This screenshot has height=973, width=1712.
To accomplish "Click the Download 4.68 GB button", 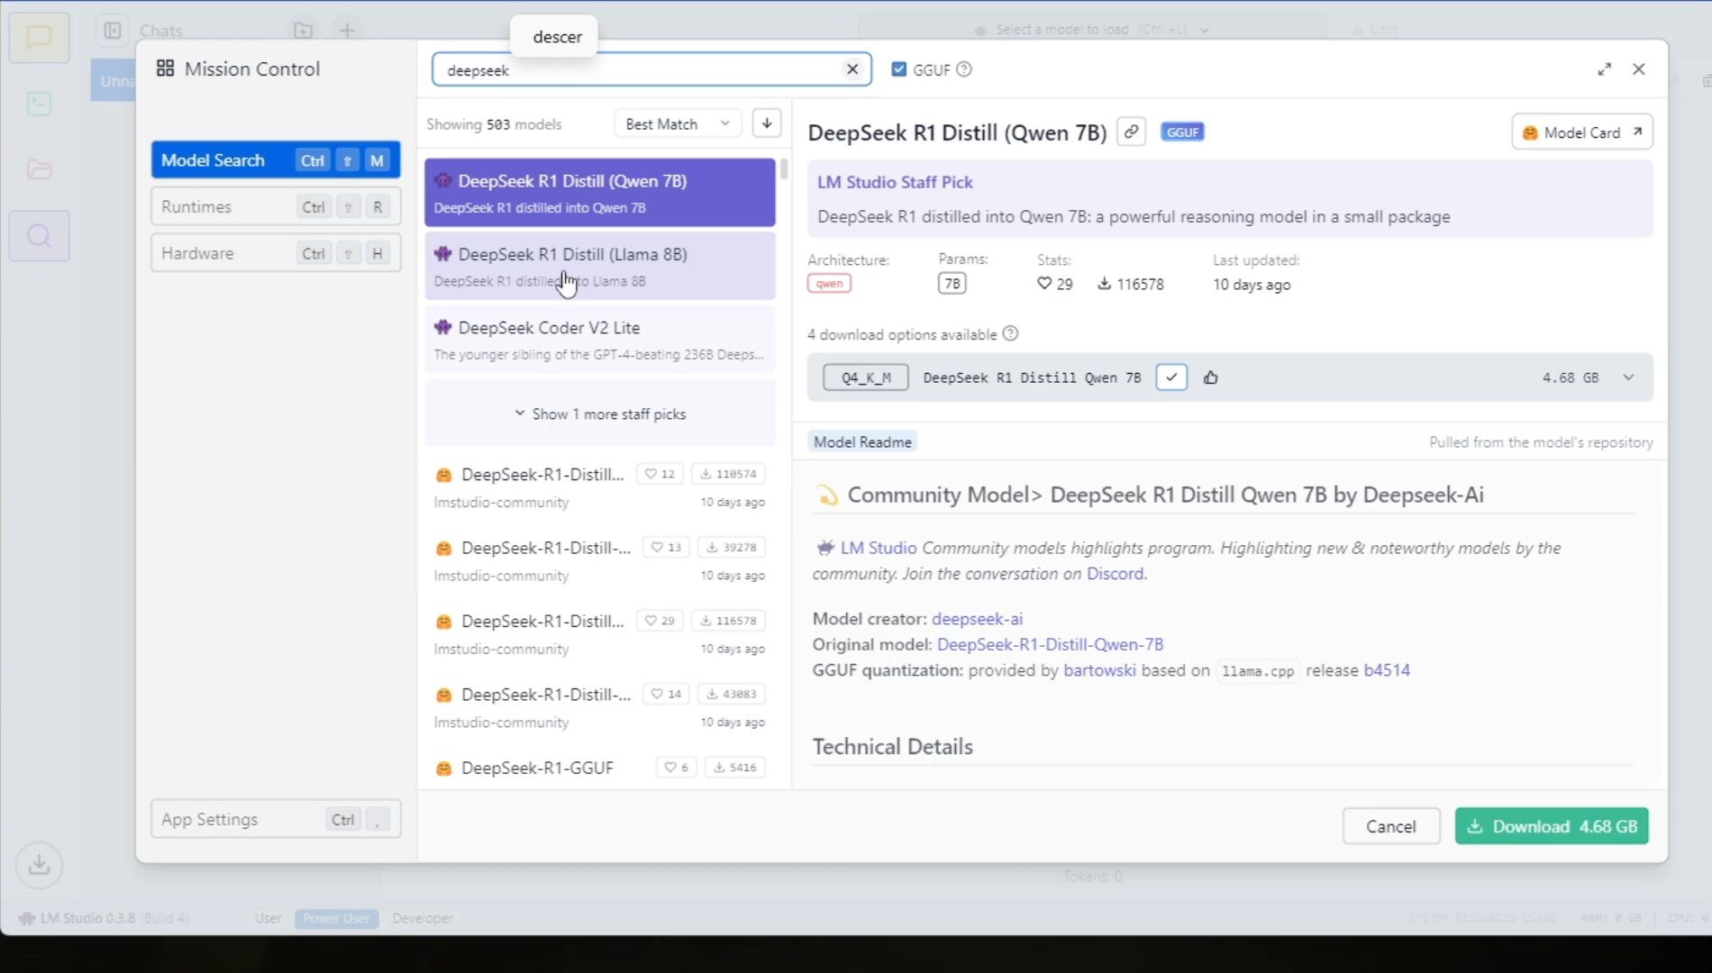I will (x=1551, y=826).
